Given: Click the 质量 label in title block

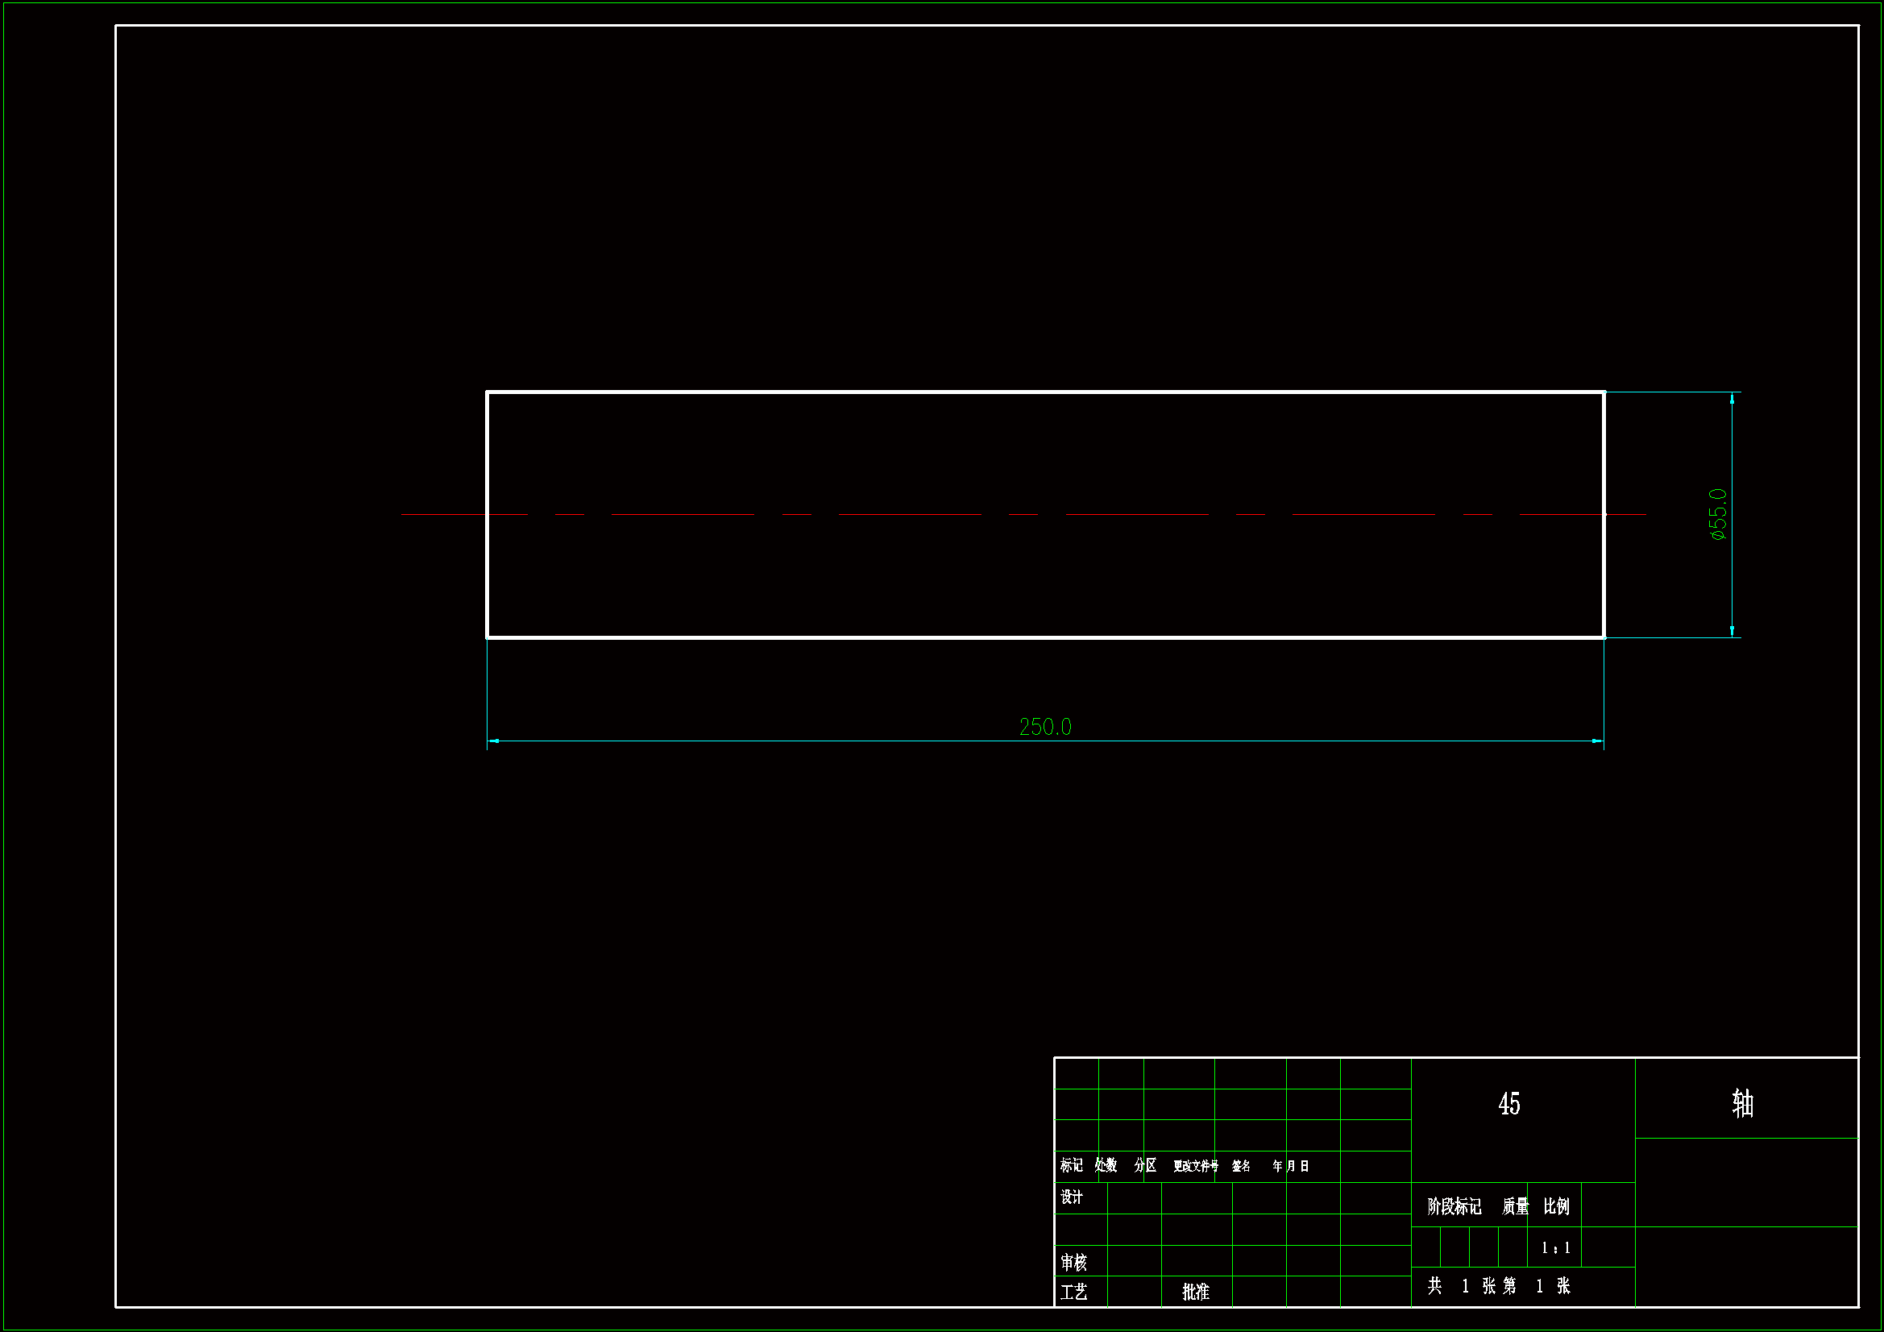Looking at the screenshot, I should (1515, 1206).
